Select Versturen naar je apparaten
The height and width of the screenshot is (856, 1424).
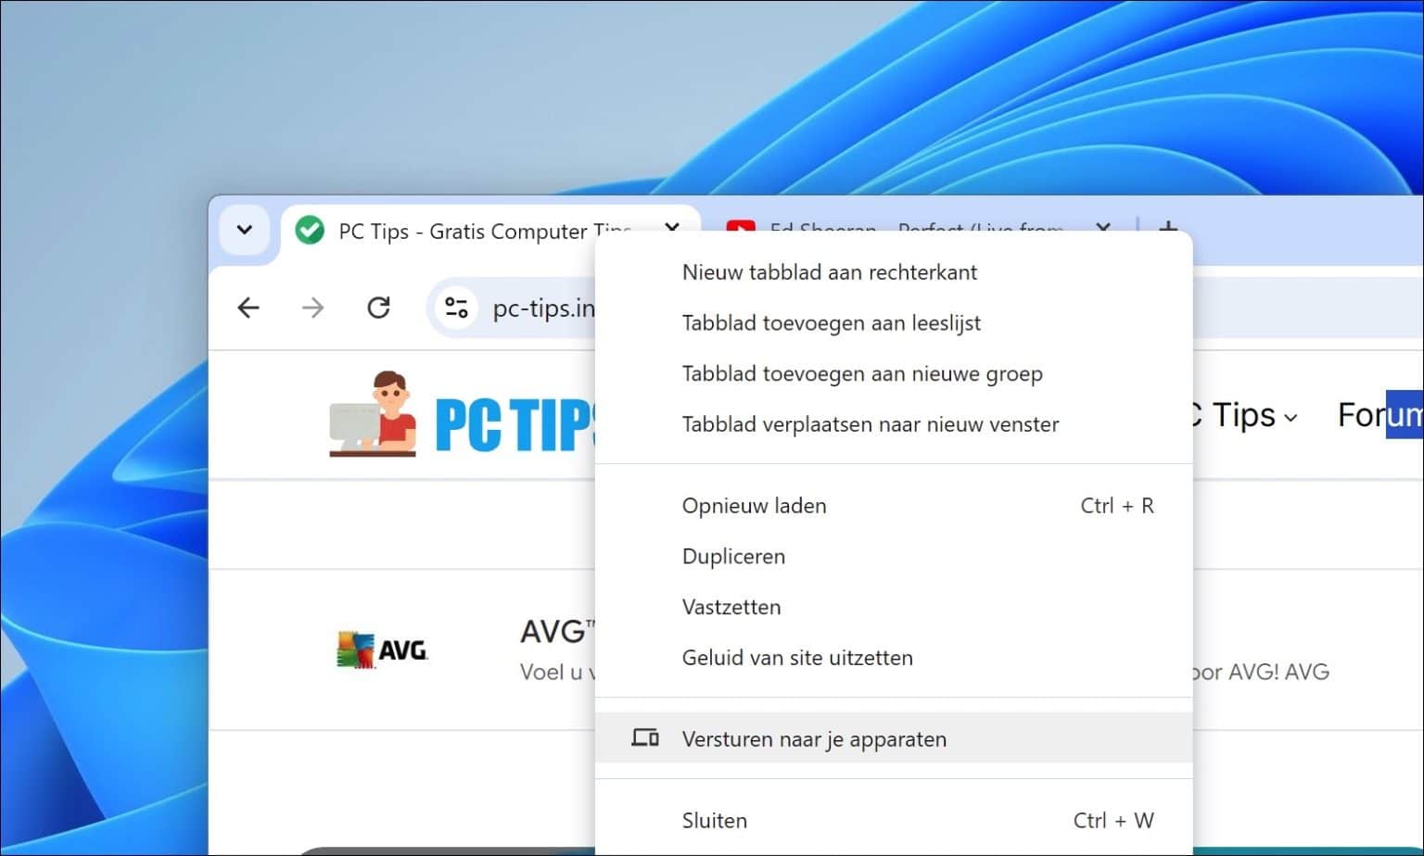point(814,738)
